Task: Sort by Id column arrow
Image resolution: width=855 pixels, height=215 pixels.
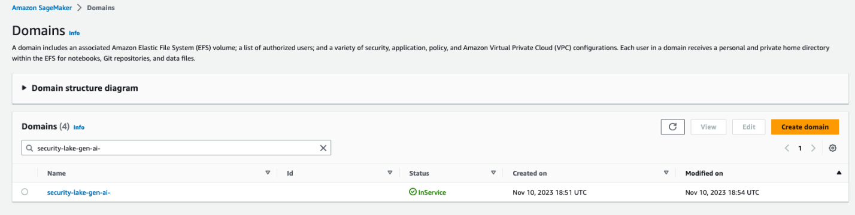Action: point(390,173)
